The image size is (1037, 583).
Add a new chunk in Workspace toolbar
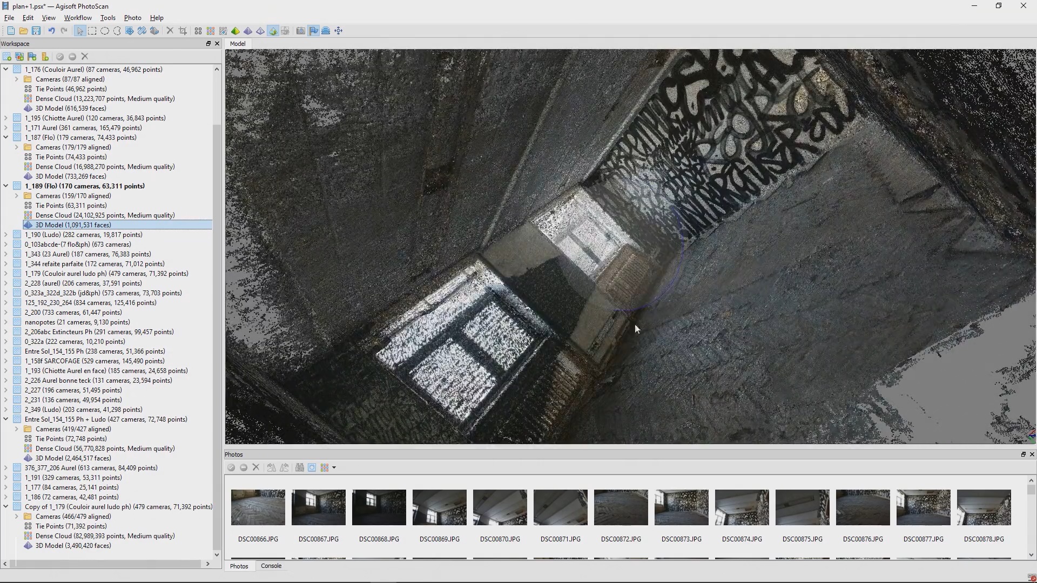[7, 57]
